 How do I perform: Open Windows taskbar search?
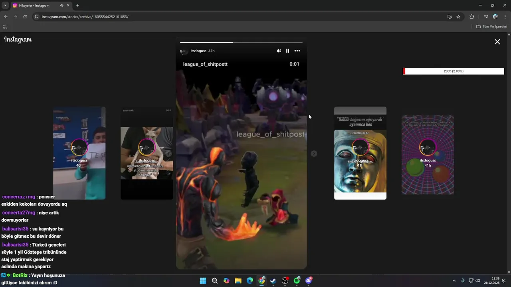coord(215,281)
